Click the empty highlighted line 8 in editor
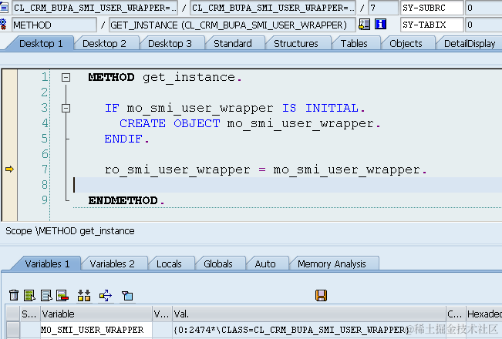Viewport: 502px width, 339px height. (288, 185)
